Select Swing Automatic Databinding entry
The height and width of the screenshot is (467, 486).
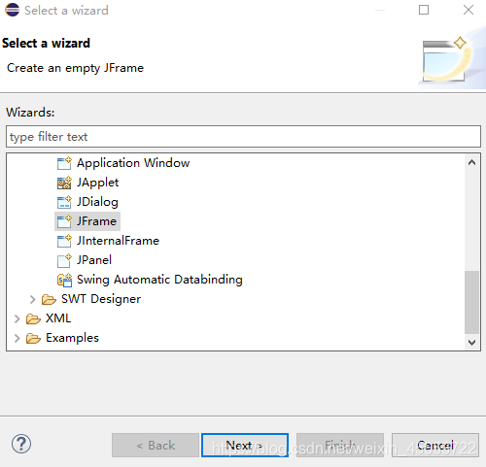pos(159,280)
